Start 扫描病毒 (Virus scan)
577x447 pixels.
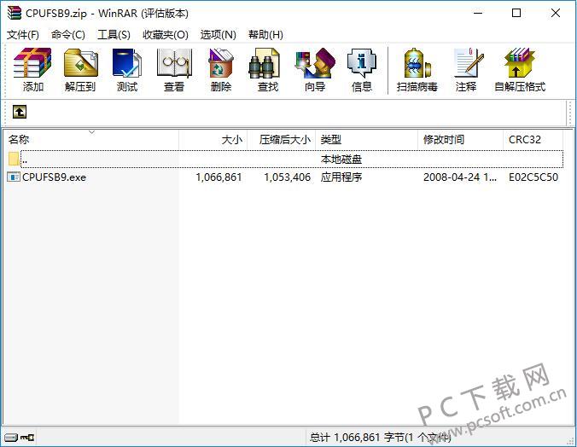417,70
